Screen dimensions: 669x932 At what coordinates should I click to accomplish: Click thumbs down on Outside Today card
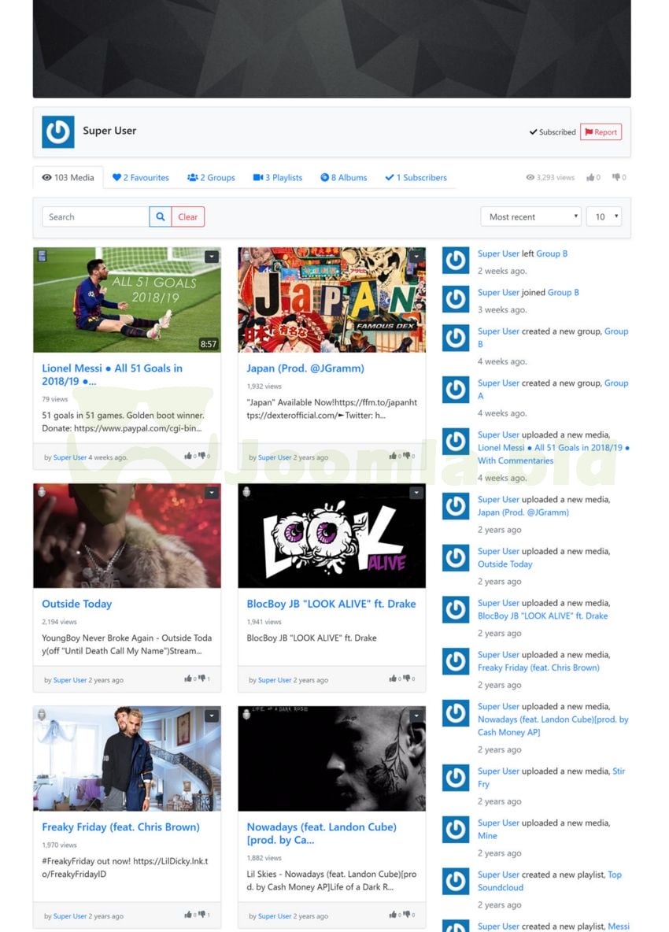pos(202,679)
